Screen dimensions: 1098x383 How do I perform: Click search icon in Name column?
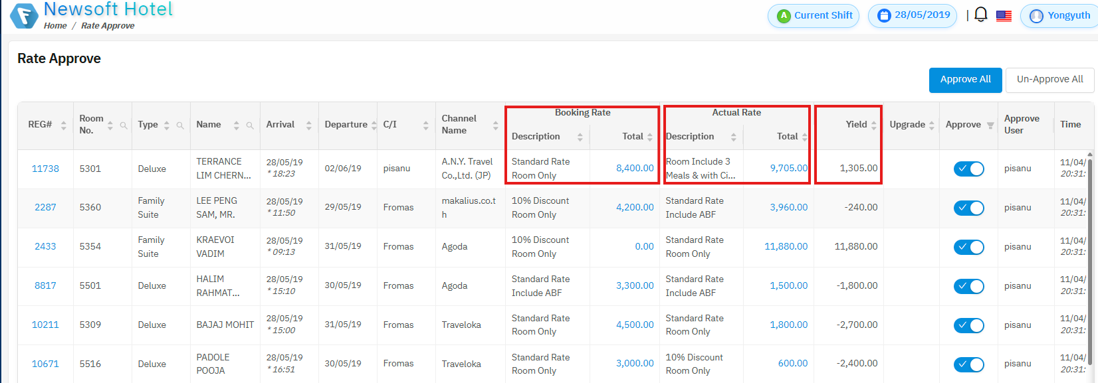(x=250, y=125)
